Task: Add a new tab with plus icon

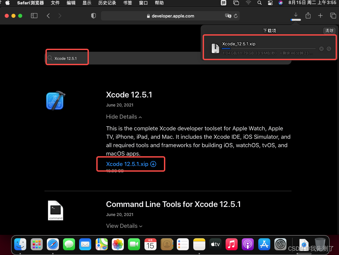Action: tap(320, 15)
